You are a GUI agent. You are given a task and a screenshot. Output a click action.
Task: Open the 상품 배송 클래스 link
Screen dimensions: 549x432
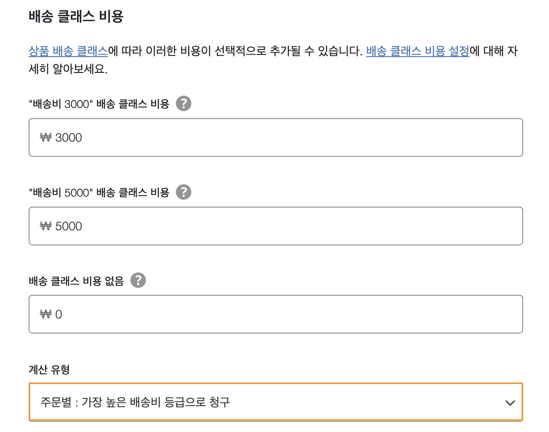click(68, 51)
